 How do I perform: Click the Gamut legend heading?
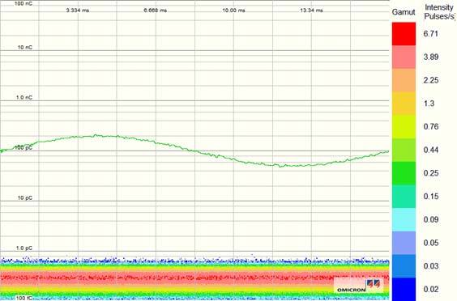coord(404,12)
